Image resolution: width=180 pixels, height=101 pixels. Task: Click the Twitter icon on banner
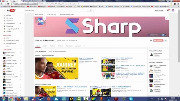click(x=163, y=35)
